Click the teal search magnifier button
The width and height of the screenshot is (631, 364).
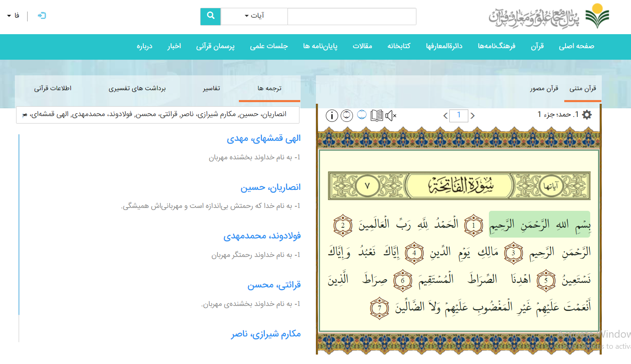pos(210,16)
